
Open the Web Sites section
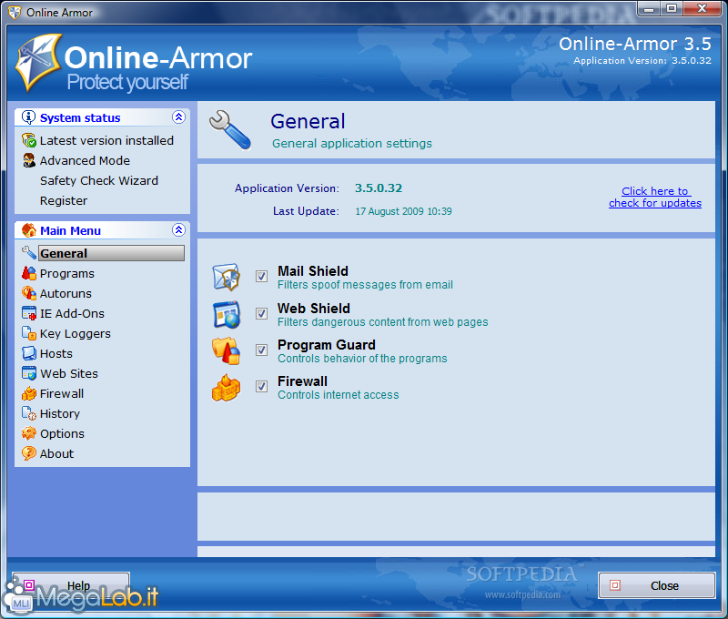click(x=69, y=373)
